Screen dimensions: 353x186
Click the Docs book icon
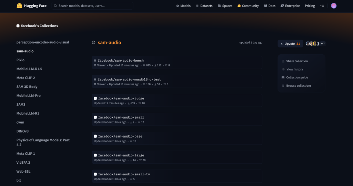click(x=265, y=6)
